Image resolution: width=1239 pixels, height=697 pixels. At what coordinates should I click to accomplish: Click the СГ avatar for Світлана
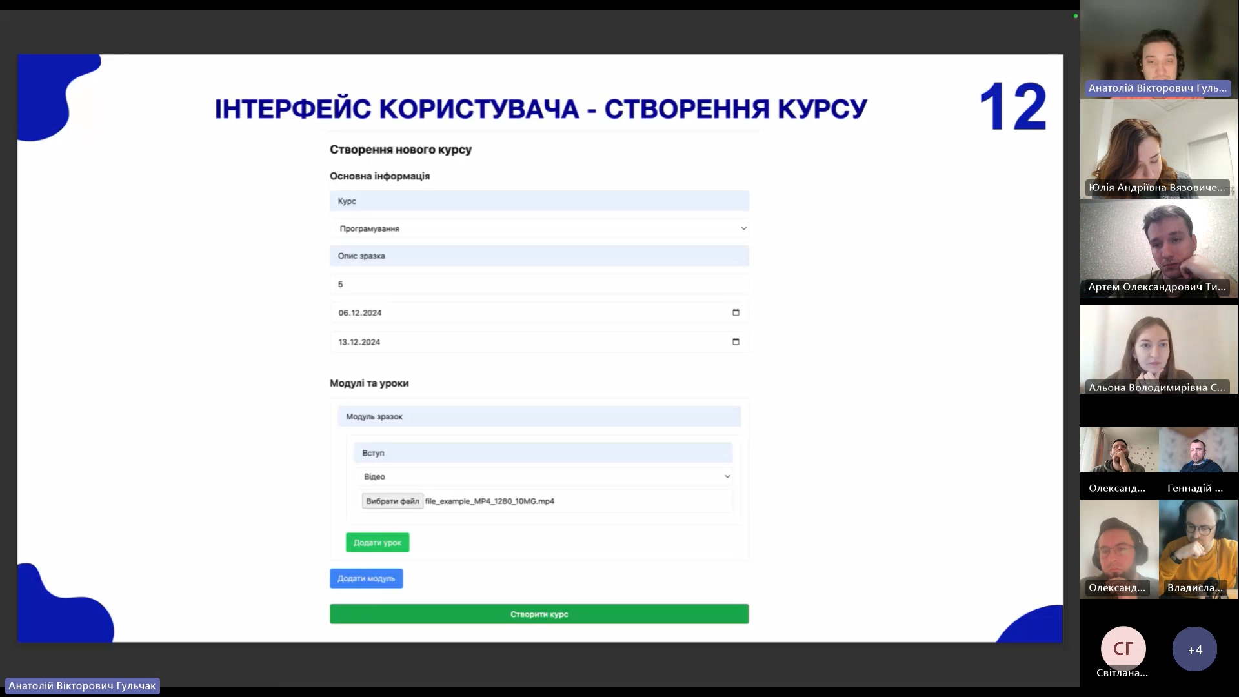(1123, 648)
